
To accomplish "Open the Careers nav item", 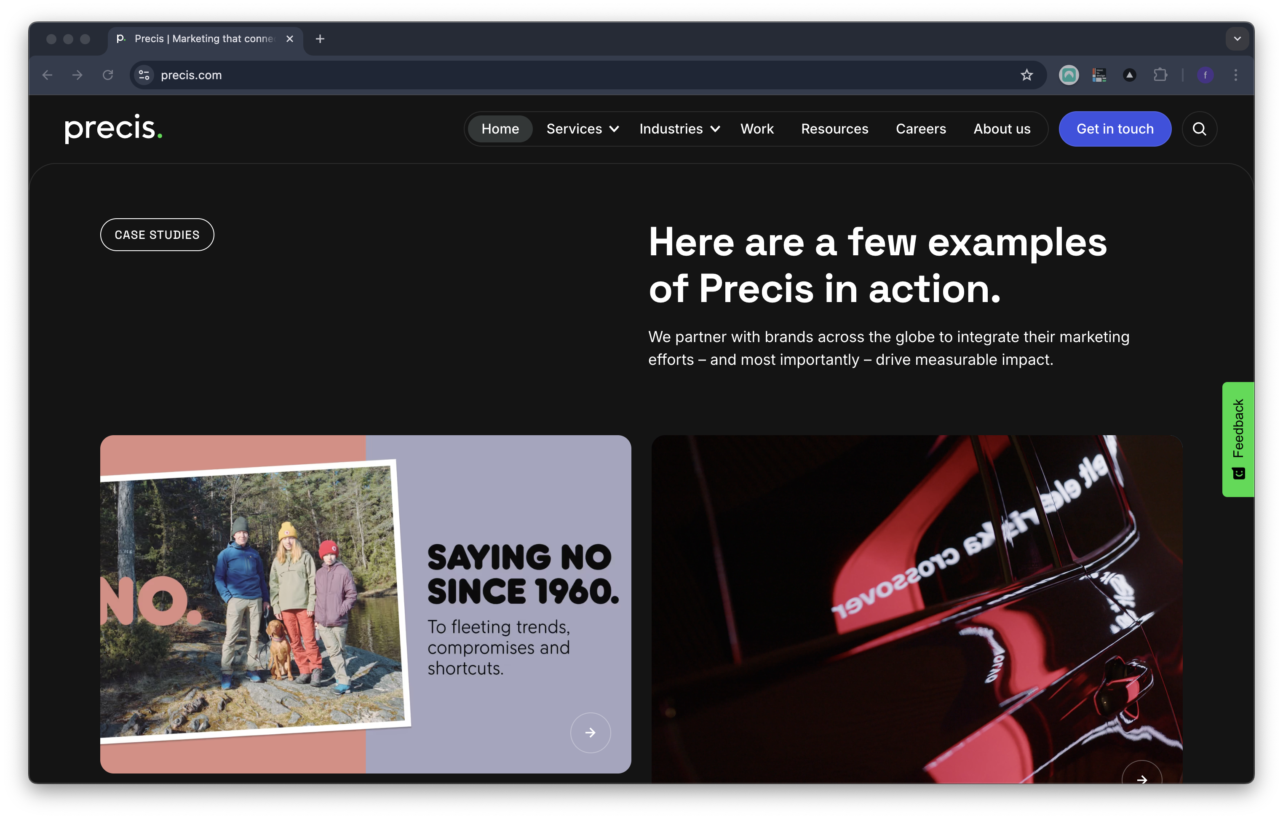I will (x=920, y=129).
